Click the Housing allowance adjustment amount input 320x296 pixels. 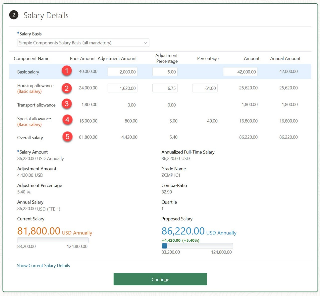pos(122,88)
